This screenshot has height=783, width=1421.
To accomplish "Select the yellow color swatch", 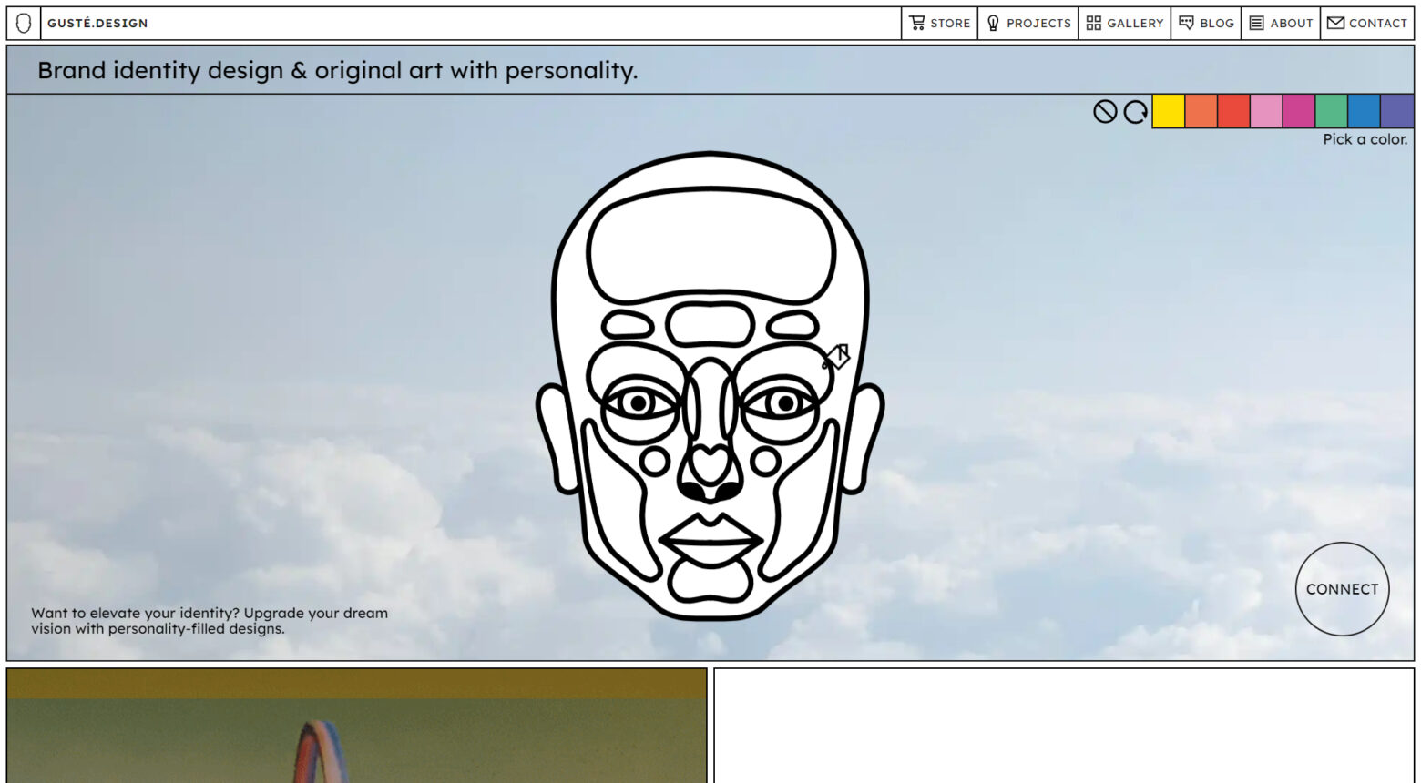I will [1169, 112].
